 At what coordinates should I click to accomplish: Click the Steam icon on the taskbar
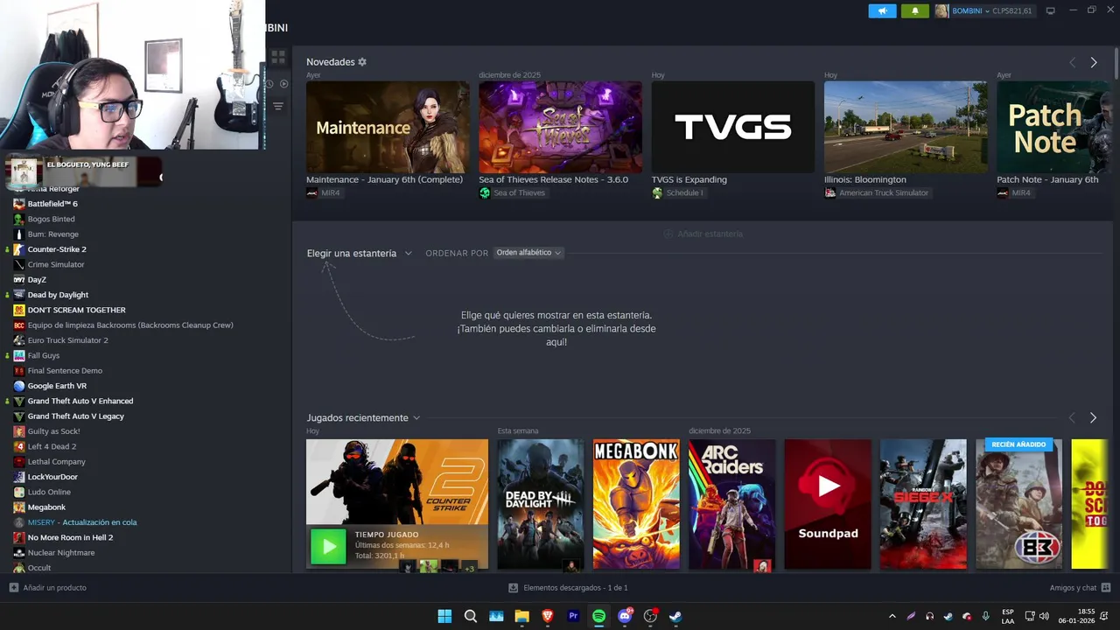click(675, 616)
